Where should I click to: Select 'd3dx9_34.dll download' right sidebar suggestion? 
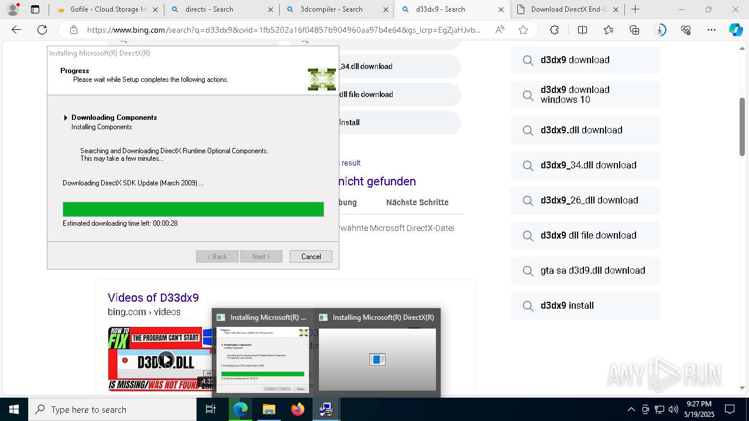pos(585,165)
